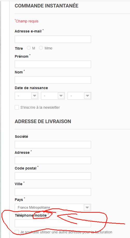Image resolution: width=130 pixels, height=238 pixels.
Task: Focus the Nom text field
Action: pyautogui.click(x=53, y=80)
